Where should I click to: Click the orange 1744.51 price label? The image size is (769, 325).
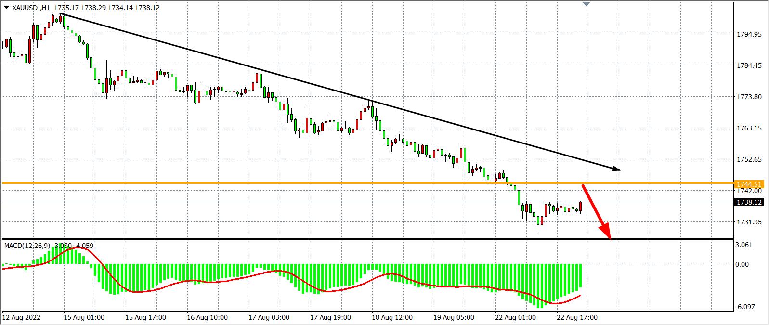pos(749,184)
